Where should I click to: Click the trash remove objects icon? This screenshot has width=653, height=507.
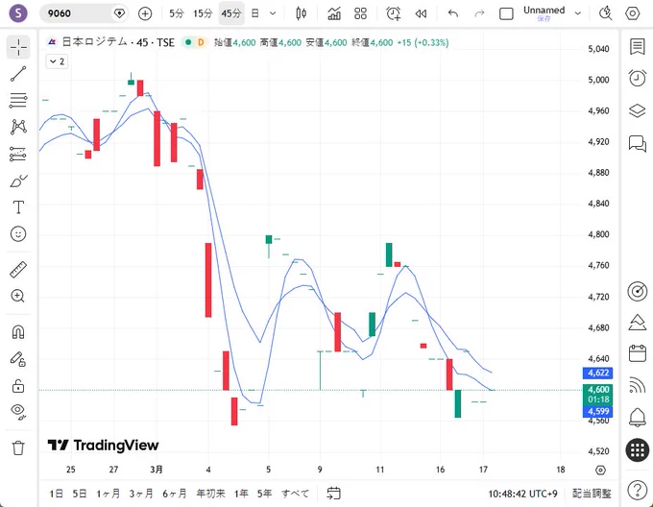tap(18, 447)
